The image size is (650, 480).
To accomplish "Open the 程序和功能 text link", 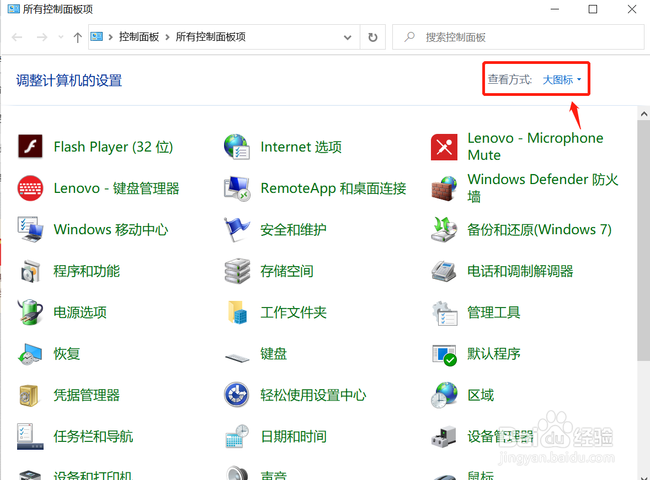I will (87, 271).
